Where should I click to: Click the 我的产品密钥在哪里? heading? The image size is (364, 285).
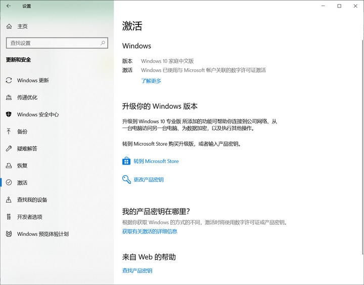tap(156, 211)
